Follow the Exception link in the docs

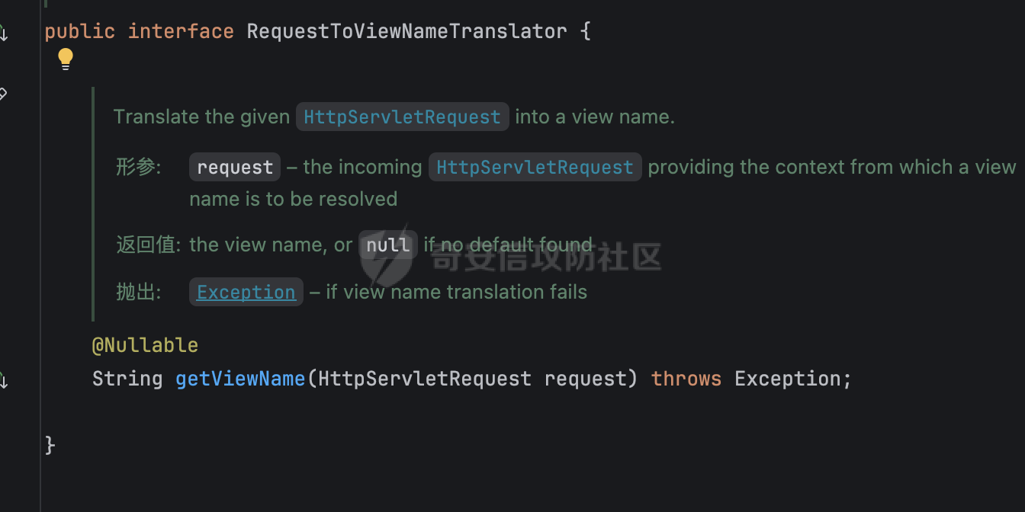(x=246, y=292)
